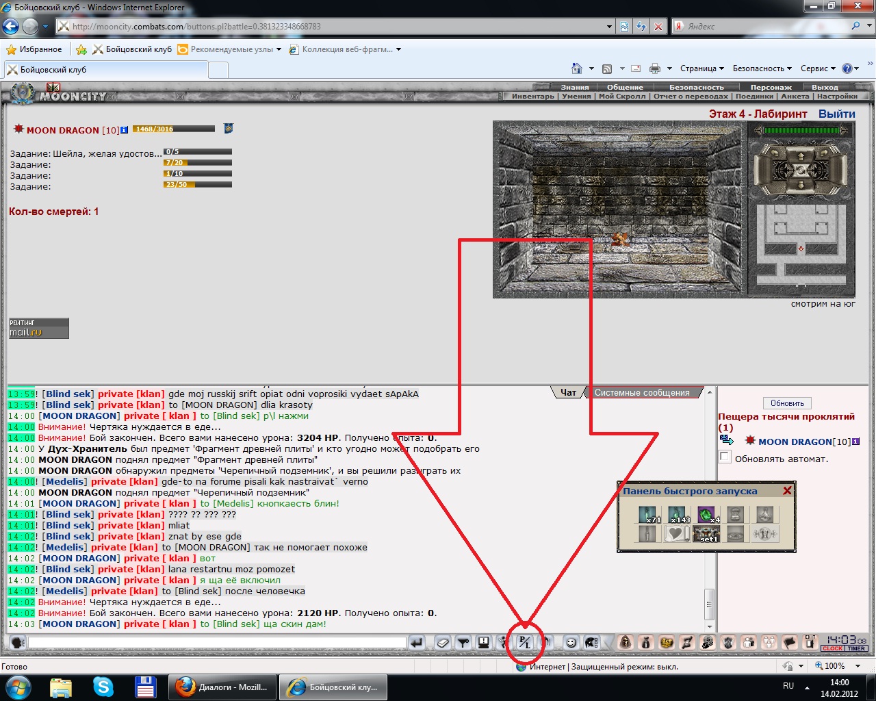
Task: Click the IE refresh button
Action: tap(641, 27)
